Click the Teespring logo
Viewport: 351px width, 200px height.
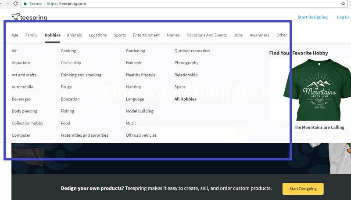(29, 17)
